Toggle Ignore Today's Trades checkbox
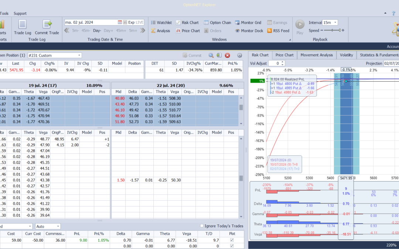Screen dimensions: 399x249 click(x=202, y=226)
